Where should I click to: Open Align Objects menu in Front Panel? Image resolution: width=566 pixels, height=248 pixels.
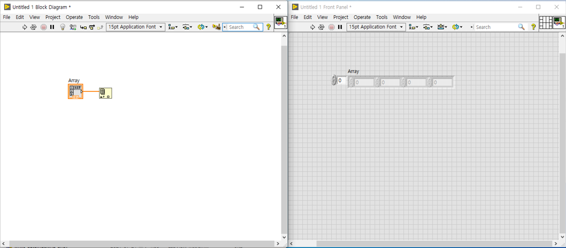[x=414, y=27]
